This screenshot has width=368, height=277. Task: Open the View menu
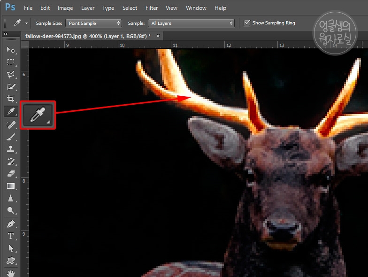coord(171,8)
